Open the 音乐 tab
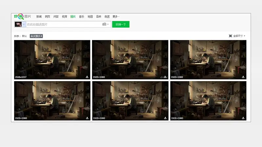Viewport: 262px width, 147px height. tap(82, 17)
